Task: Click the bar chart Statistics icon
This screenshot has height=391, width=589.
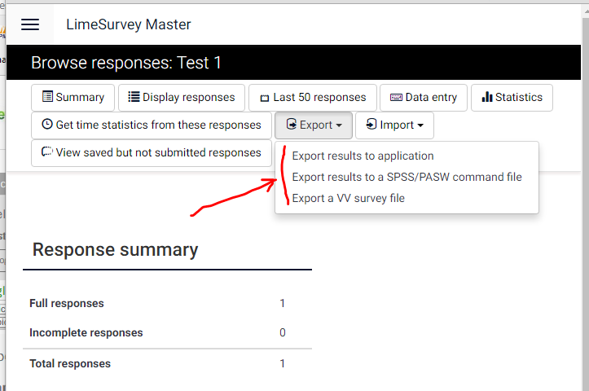Action: [487, 97]
